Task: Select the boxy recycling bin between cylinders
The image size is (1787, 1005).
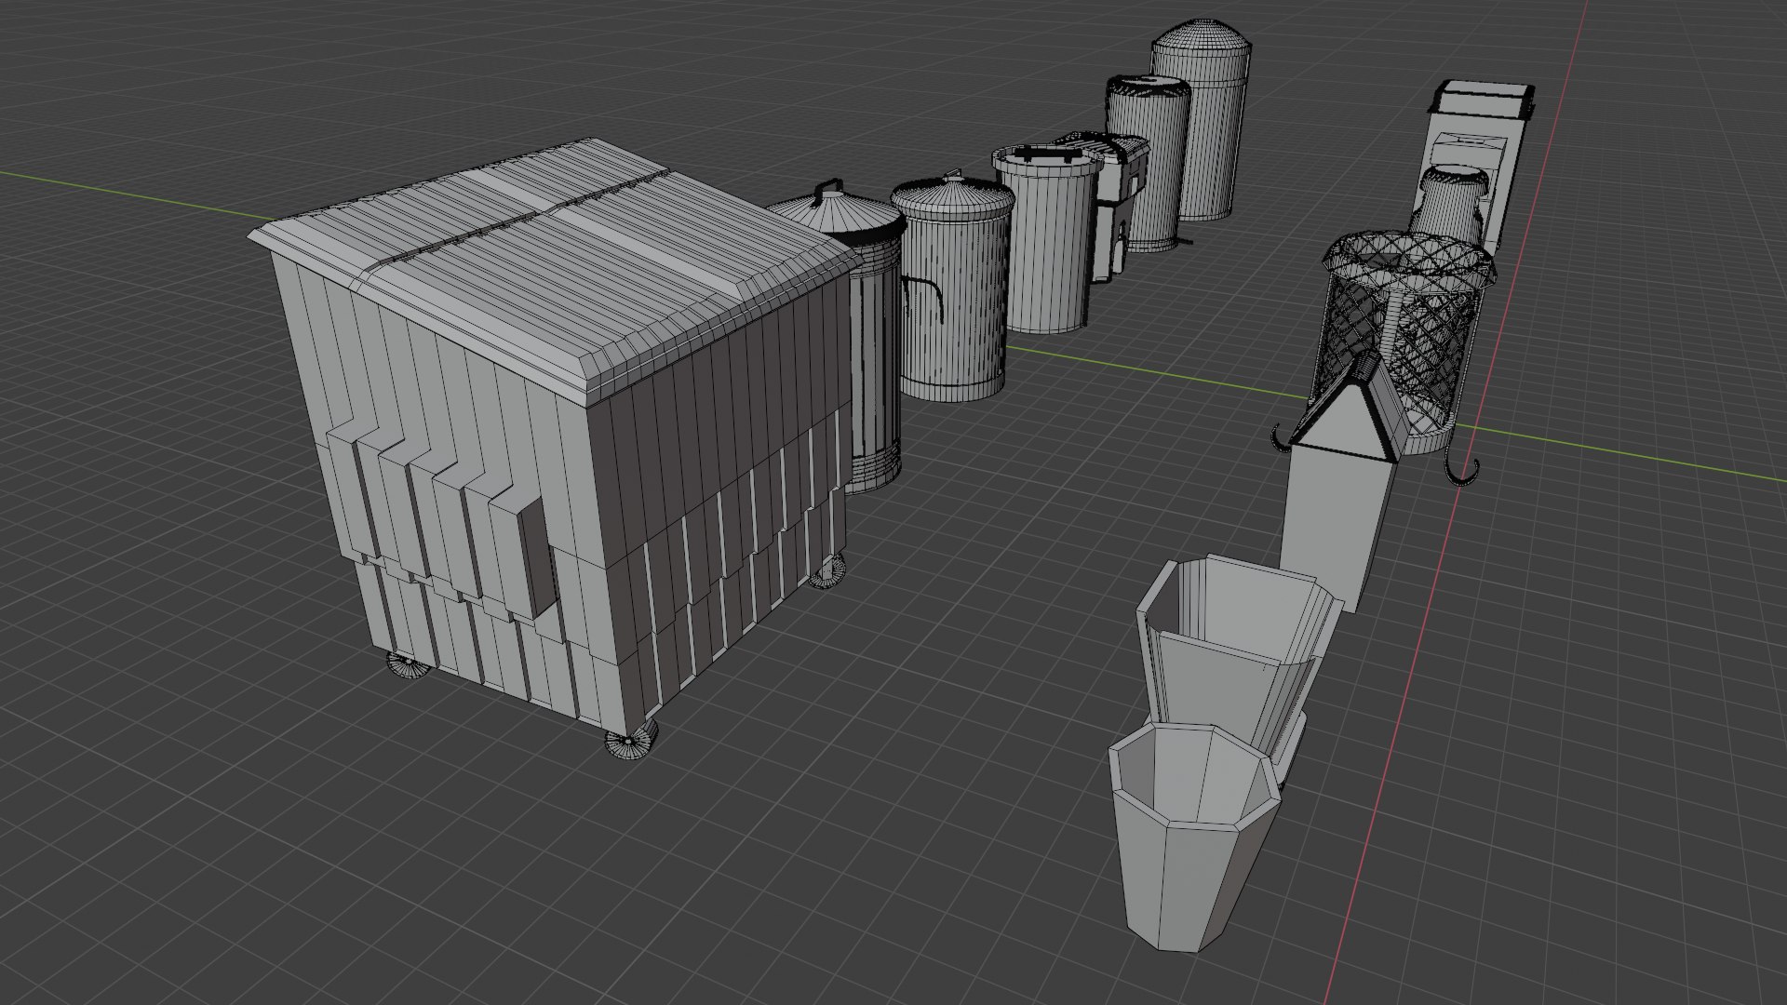Action: pyautogui.click(x=1112, y=207)
